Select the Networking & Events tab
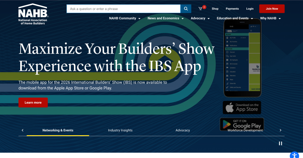This screenshot has height=158, width=303. pos(58,130)
